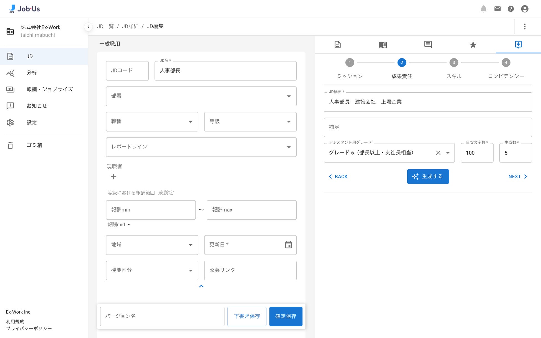Click the 生成する button
The height and width of the screenshot is (338, 541).
(x=428, y=177)
